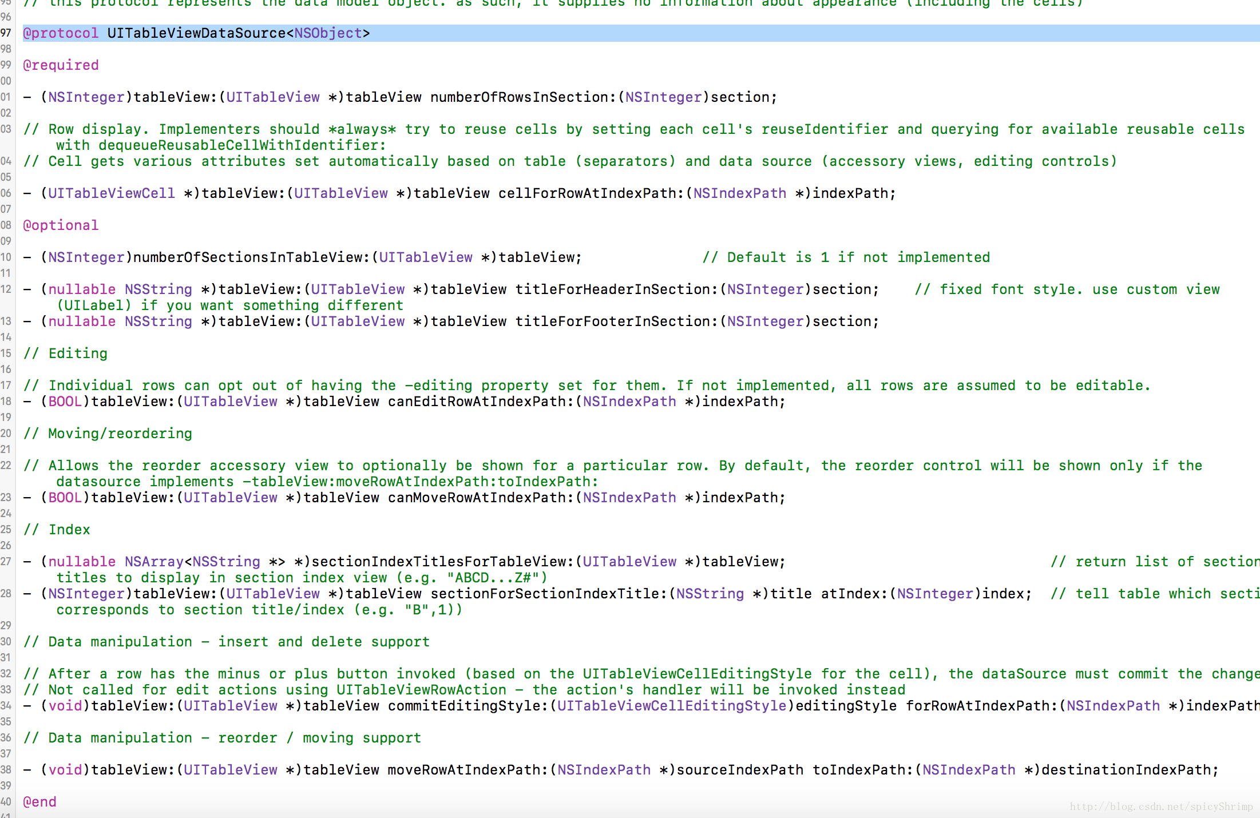
Task: Click the blog.csdn.net watermark URL
Action: [x=1161, y=807]
